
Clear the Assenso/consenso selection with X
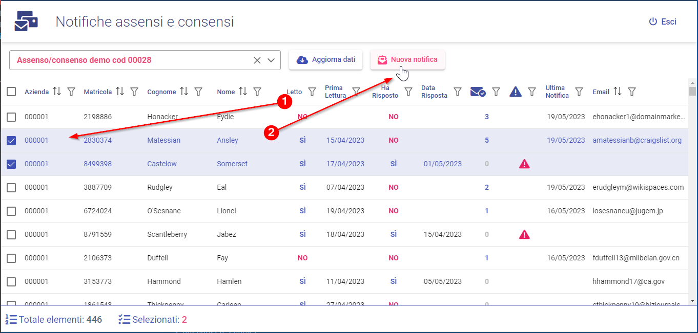(257, 60)
